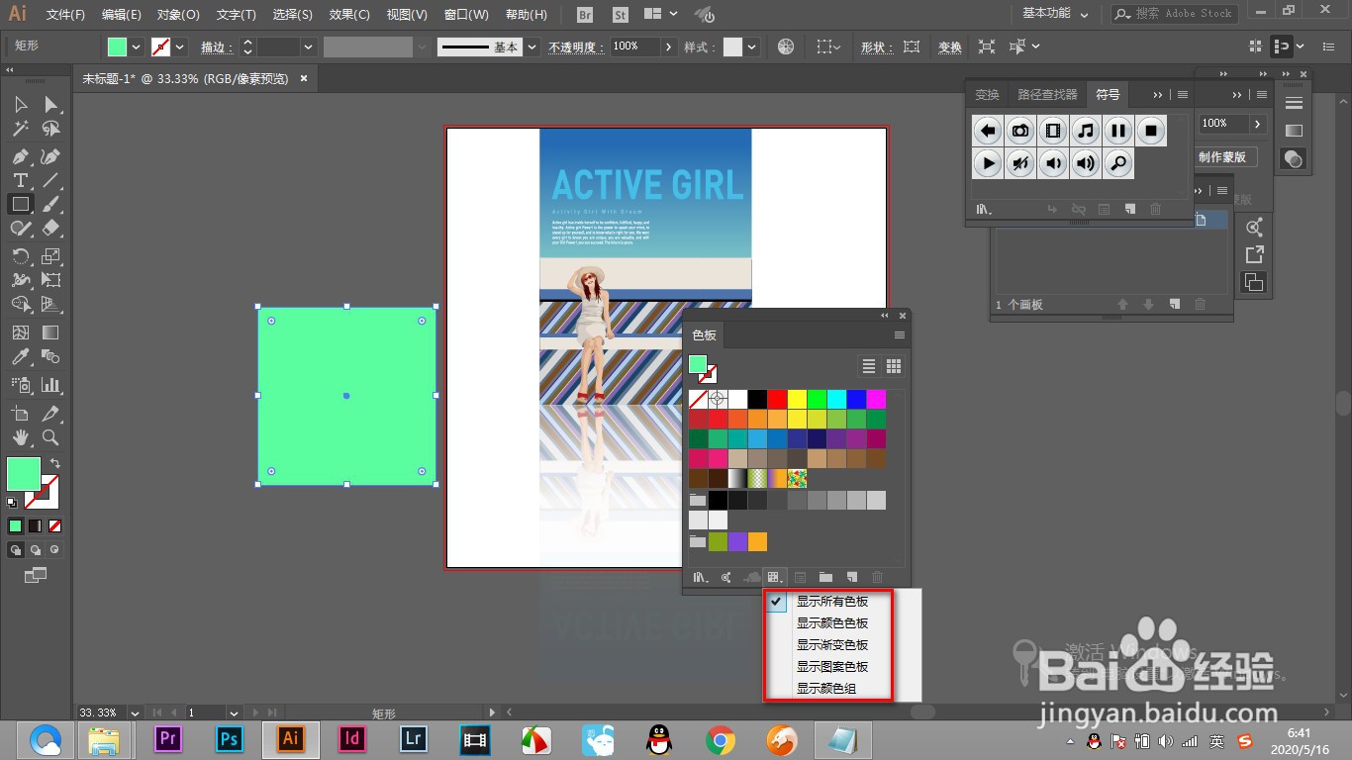
Task: Choose 显示图案色板 from popup menu
Action: [830, 666]
